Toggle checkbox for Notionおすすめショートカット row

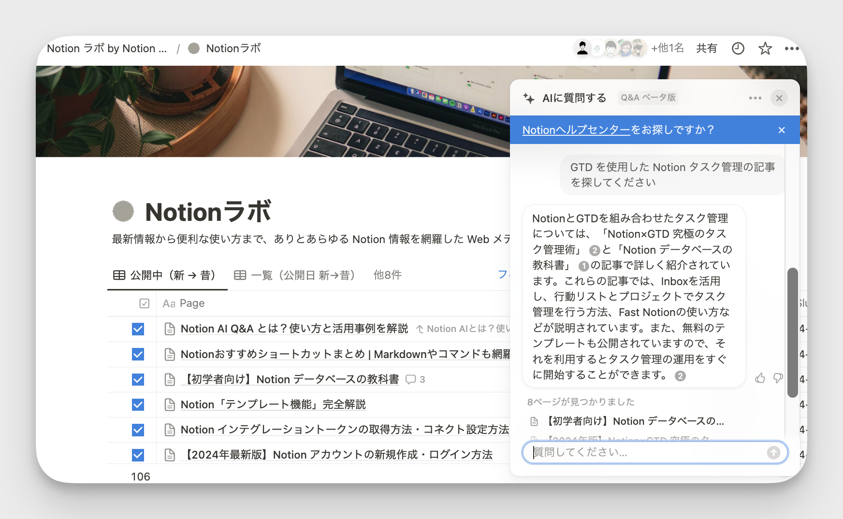point(138,354)
